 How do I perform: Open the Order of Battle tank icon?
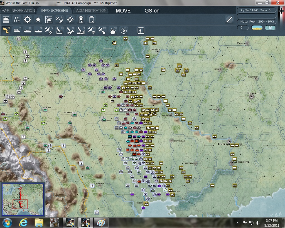coord(6,19)
